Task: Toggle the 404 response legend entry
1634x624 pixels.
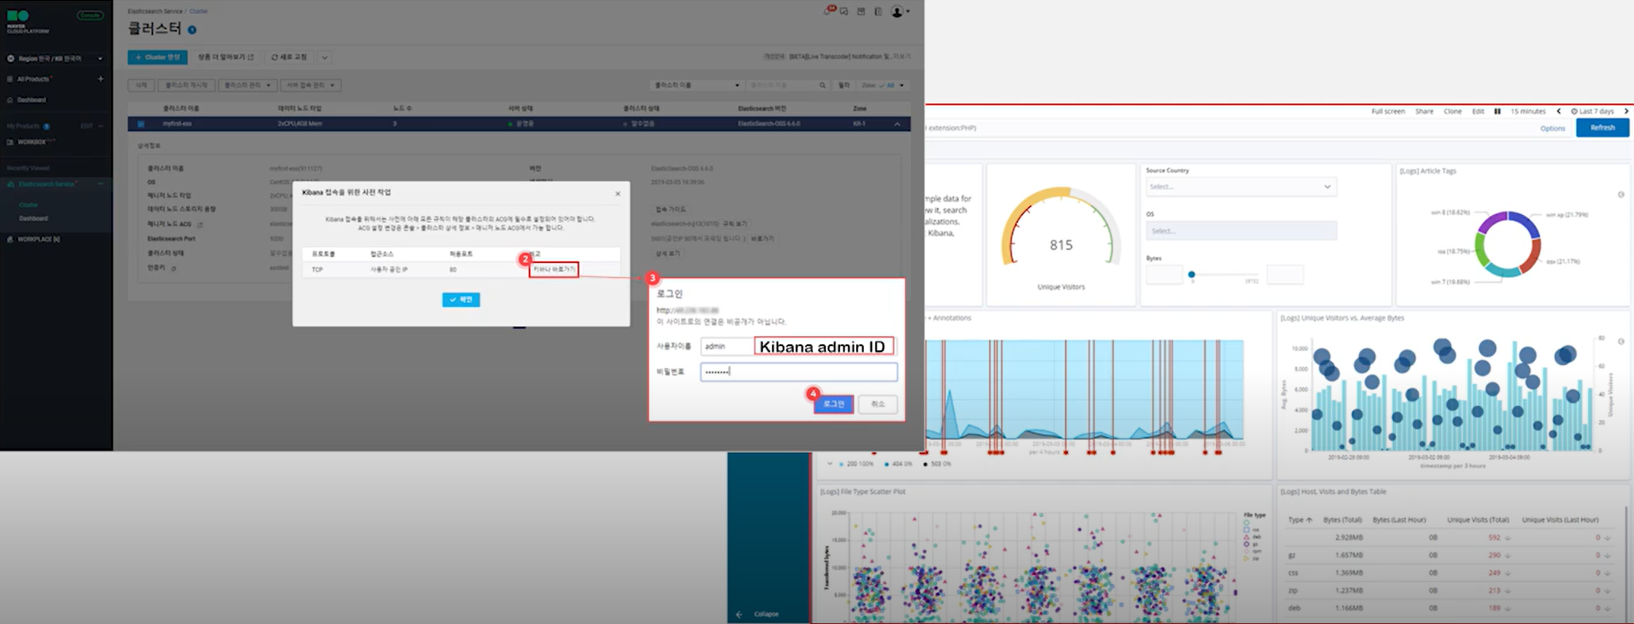Action: (898, 464)
